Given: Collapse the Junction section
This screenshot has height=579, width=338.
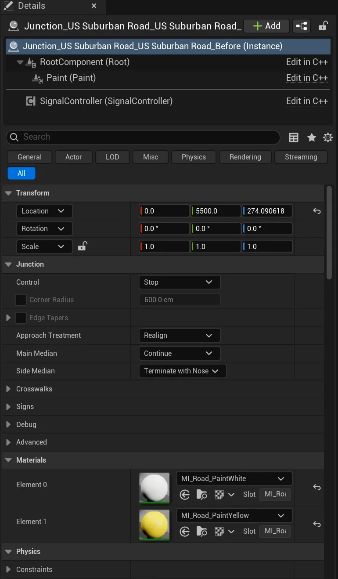Looking at the screenshot, I should coord(8,264).
